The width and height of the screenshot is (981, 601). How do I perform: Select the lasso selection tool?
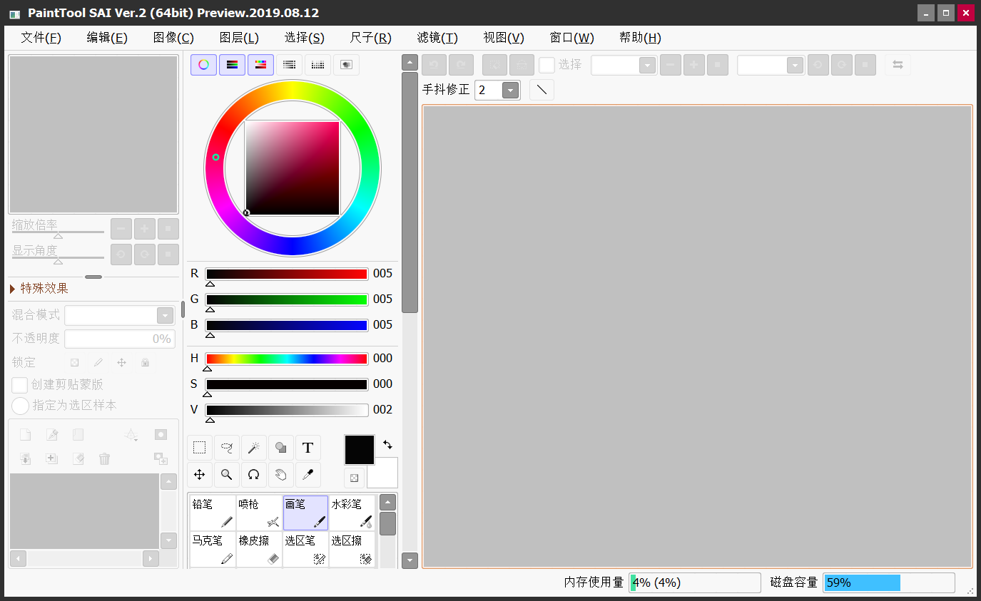click(x=227, y=448)
